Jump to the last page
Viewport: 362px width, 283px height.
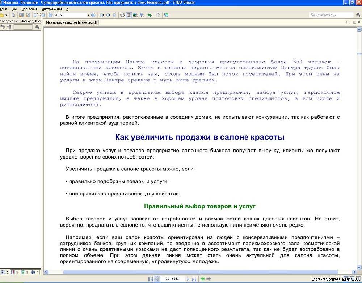pyautogui.click(x=194, y=279)
